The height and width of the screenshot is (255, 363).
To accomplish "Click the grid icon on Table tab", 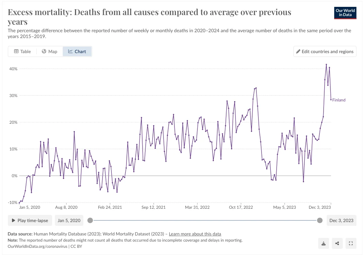I will 16,51.
